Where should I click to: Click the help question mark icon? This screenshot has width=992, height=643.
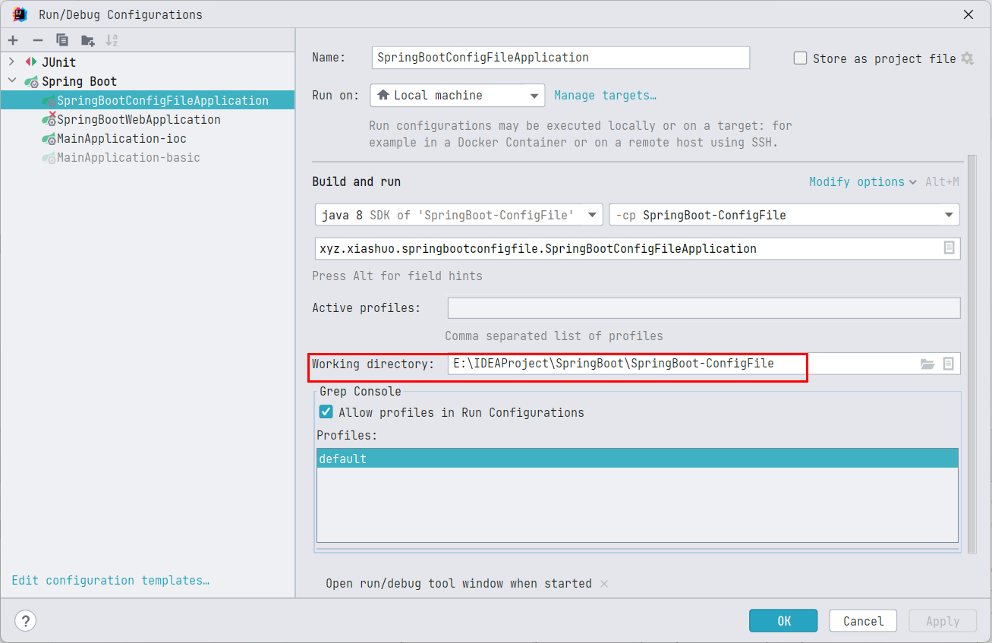point(26,620)
